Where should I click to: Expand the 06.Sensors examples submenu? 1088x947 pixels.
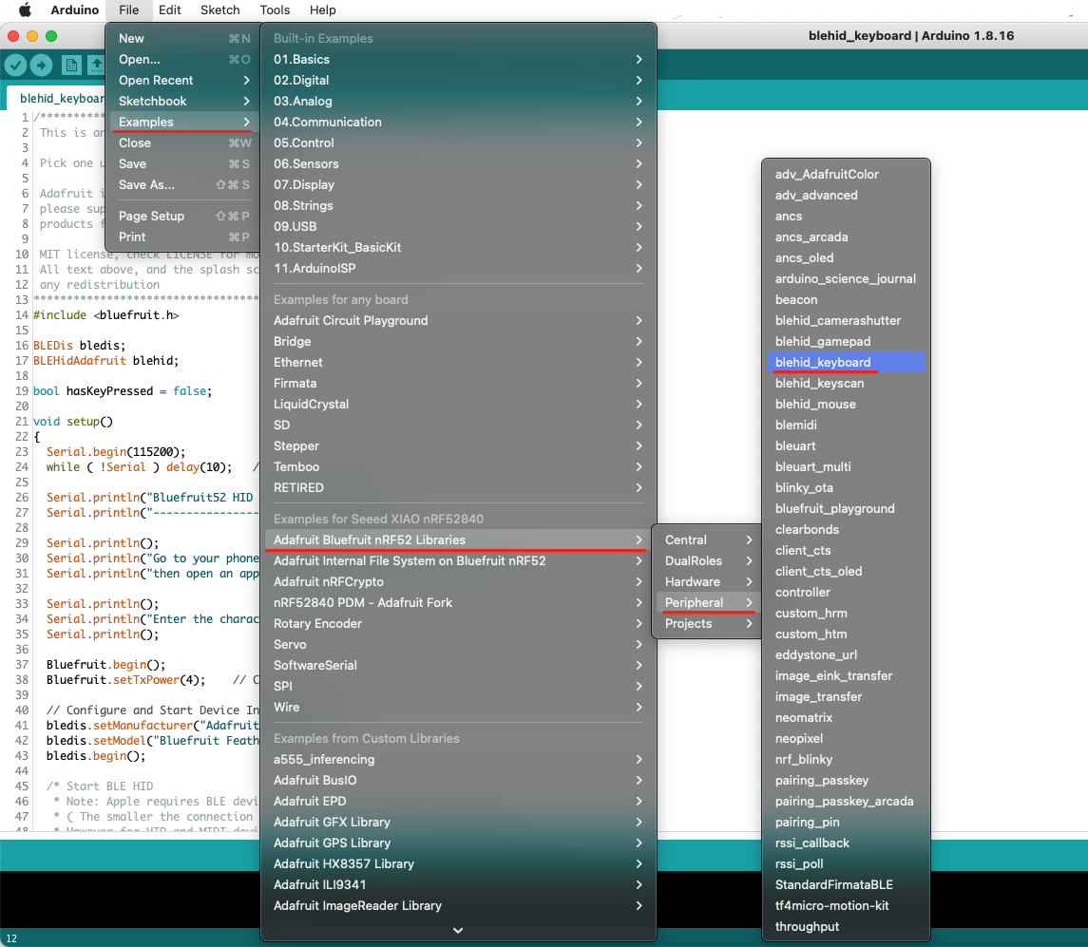[458, 163]
